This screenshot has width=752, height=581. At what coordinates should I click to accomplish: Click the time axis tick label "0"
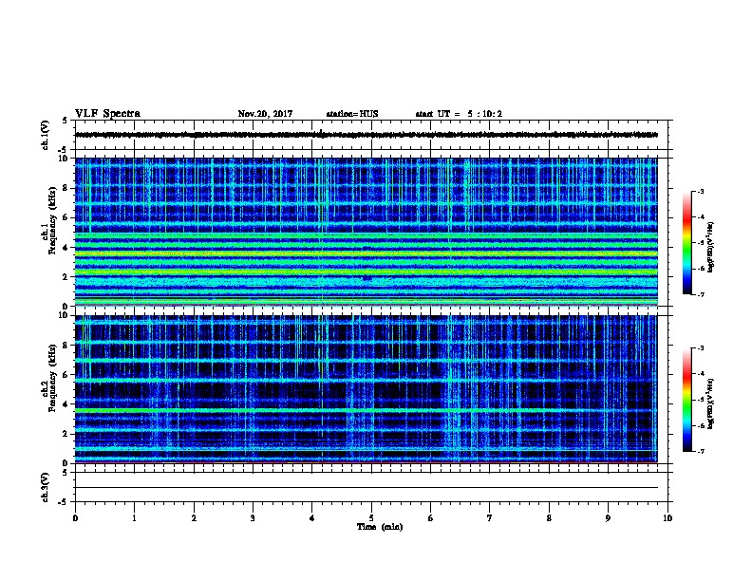click(75, 517)
